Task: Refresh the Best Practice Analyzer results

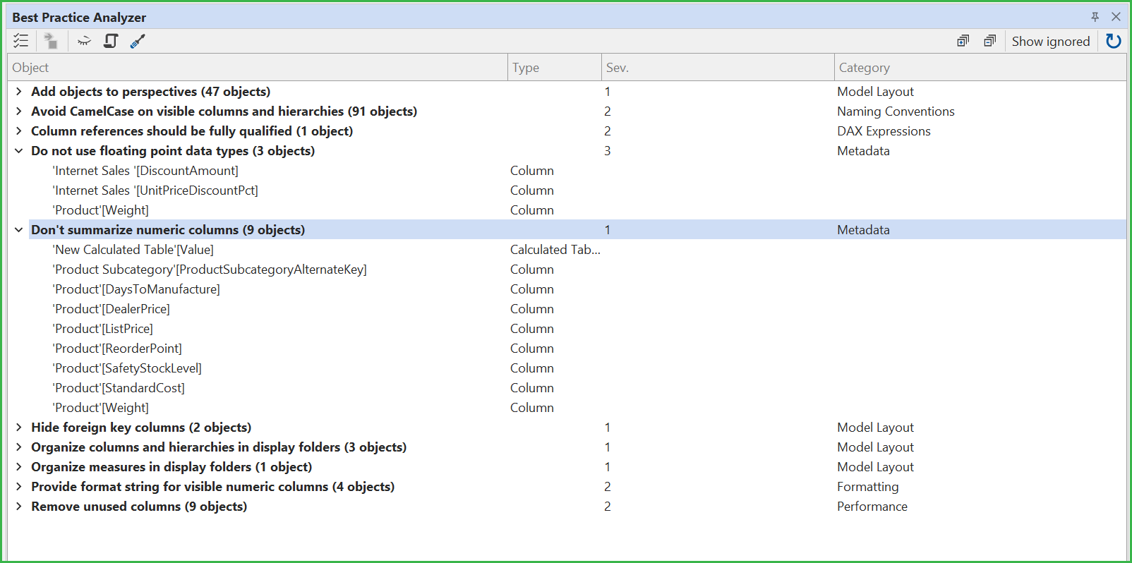Action: tap(1113, 41)
